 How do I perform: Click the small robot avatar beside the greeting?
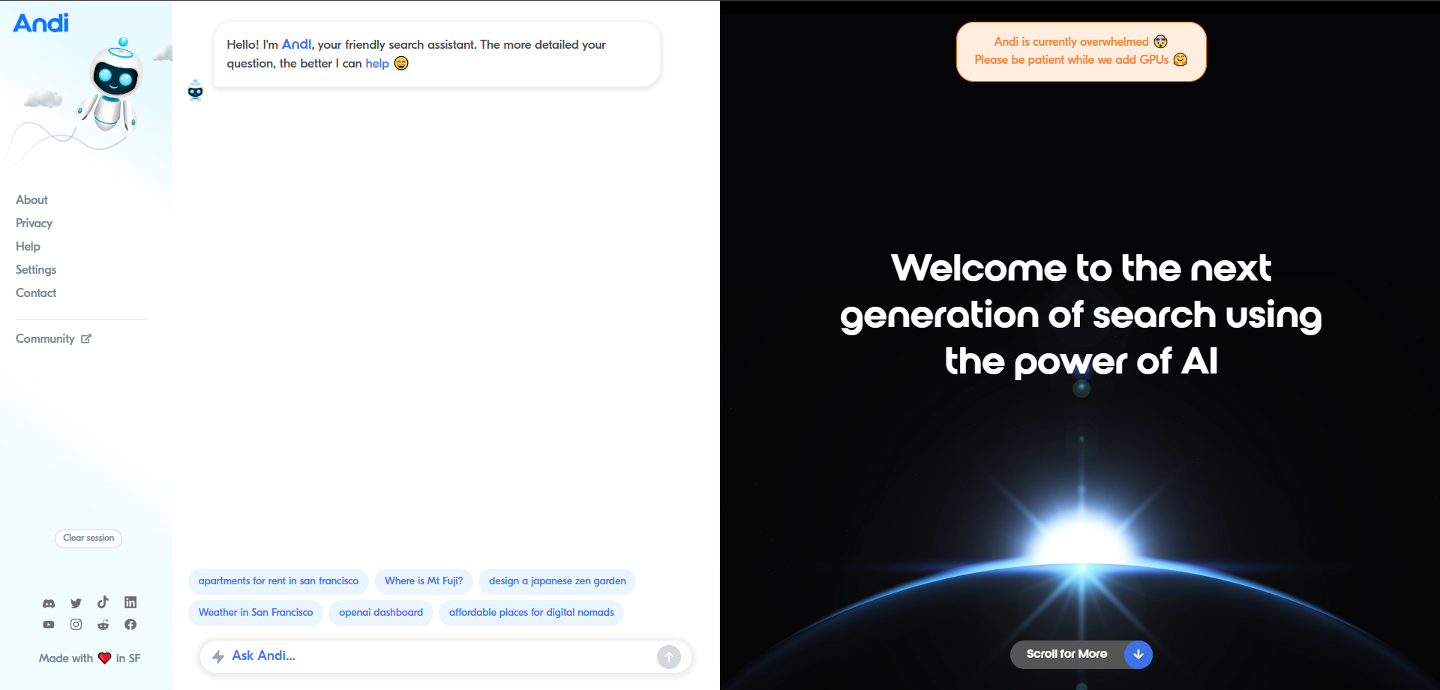pos(196,90)
